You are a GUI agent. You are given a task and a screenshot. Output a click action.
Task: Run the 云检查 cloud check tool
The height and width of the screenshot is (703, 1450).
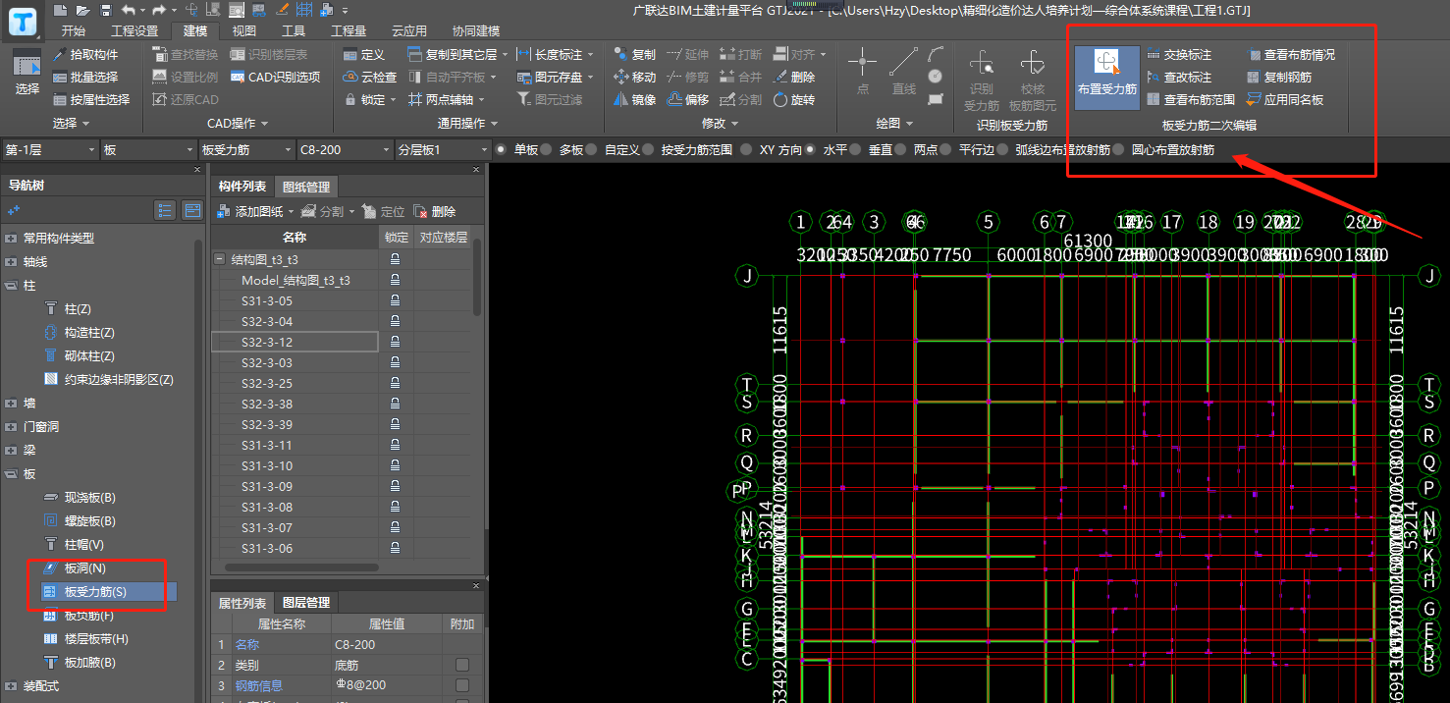[x=370, y=77]
